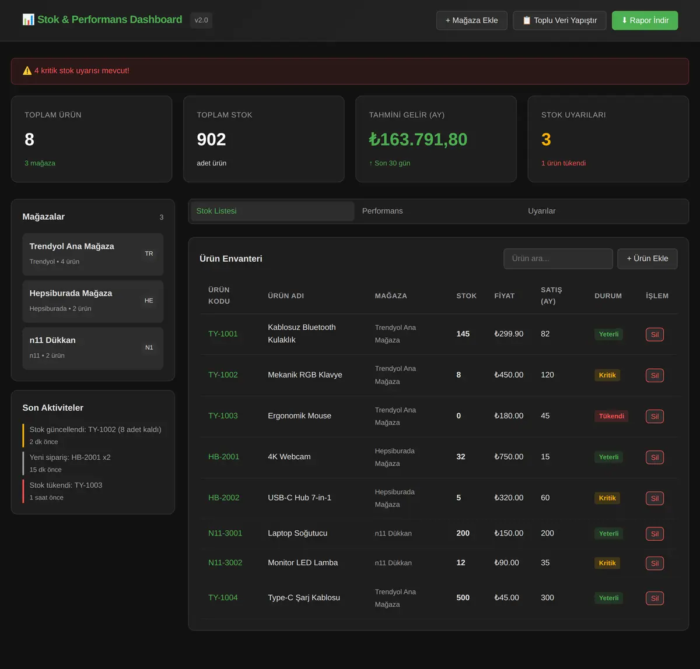Delete USB-C Hub 7-in-1 with Sil

[654, 498]
